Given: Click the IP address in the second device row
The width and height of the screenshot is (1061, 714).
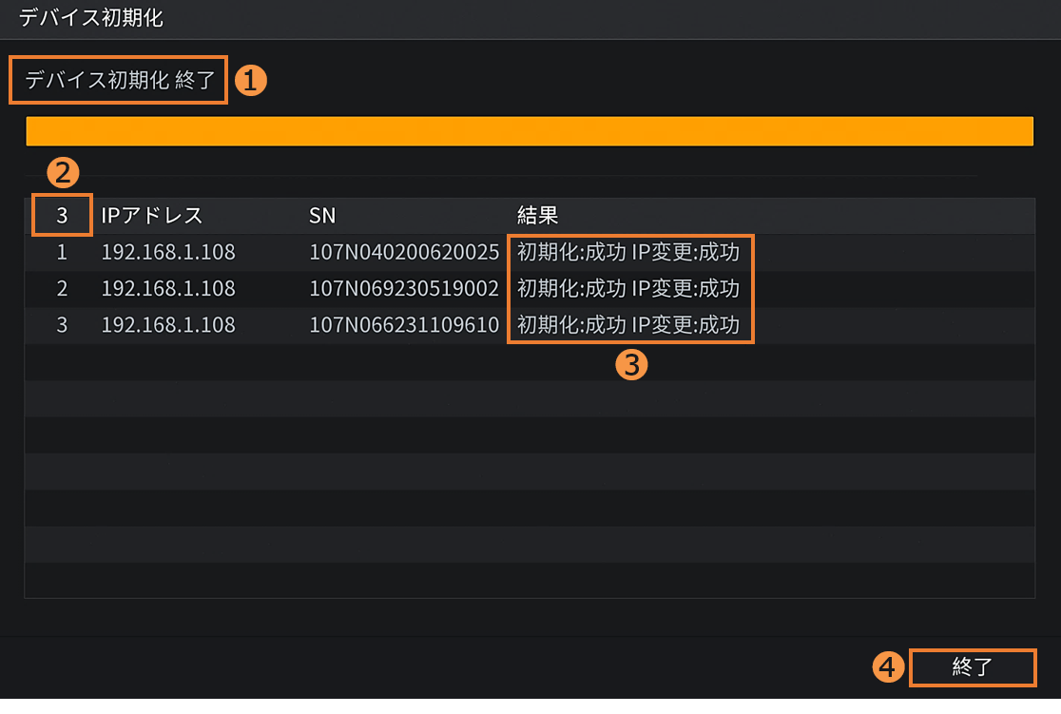Looking at the screenshot, I should tap(168, 289).
